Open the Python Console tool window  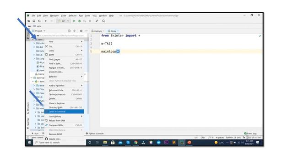(95, 133)
